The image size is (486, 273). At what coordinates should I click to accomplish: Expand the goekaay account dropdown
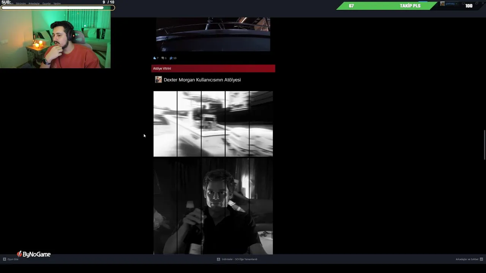point(456,3)
